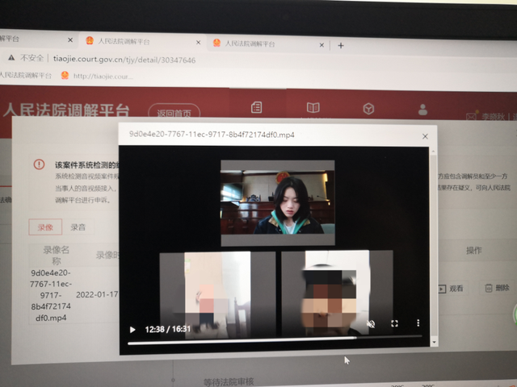The height and width of the screenshot is (387, 517).
Task: Click the 不安全 security warning icon
Action: pyautogui.click(x=11, y=57)
